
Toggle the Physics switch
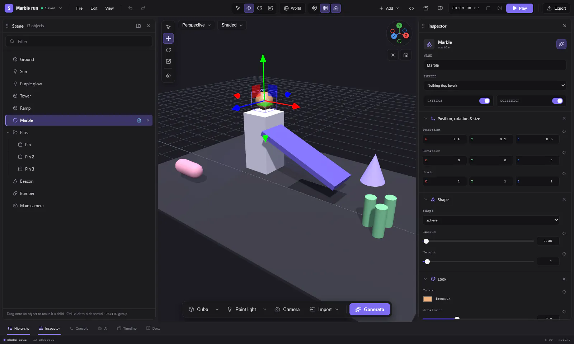[484, 101]
